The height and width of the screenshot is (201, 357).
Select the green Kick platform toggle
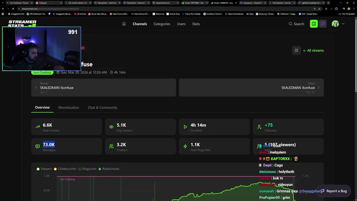click(314, 24)
